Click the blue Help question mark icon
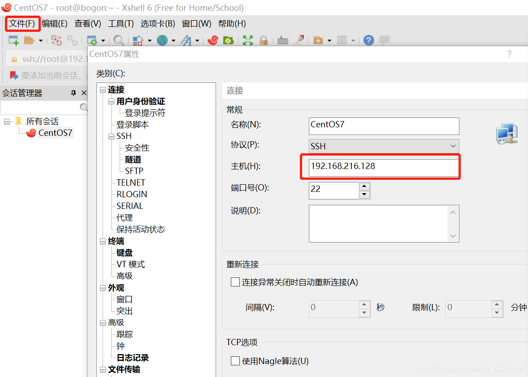528x377 pixels. coord(369,40)
